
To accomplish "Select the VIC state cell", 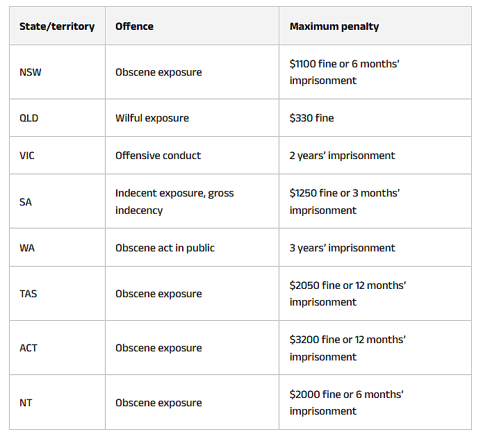I will point(57,156).
